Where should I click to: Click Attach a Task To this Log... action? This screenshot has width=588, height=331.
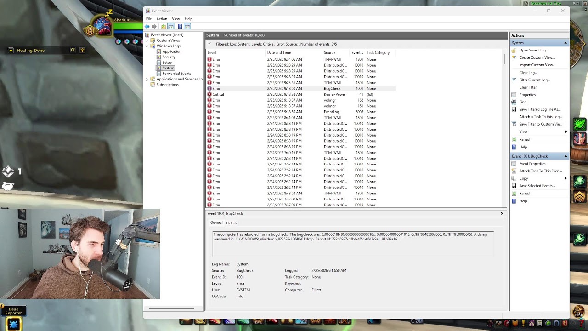click(x=541, y=117)
